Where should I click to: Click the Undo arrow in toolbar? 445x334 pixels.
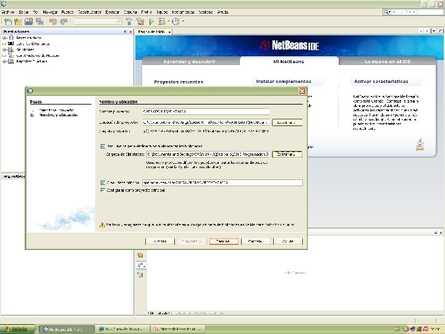point(53,21)
